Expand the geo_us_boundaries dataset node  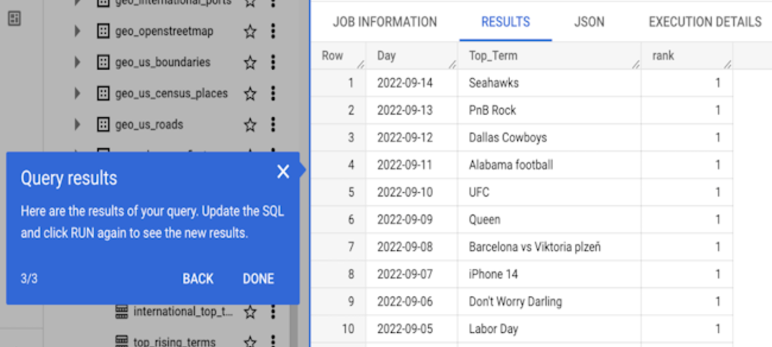point(77,62)
